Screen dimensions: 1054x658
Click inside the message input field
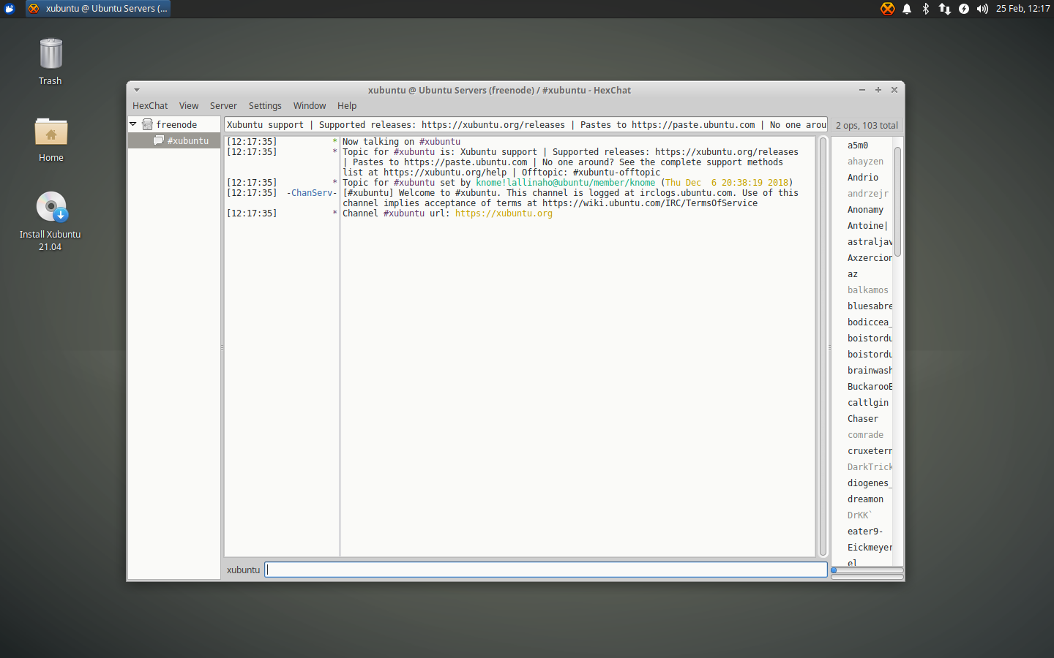pyautogui.click(x=545, y=570)
